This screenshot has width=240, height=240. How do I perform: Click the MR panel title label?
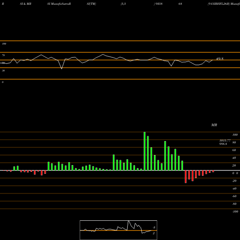[x=214, y=125]
